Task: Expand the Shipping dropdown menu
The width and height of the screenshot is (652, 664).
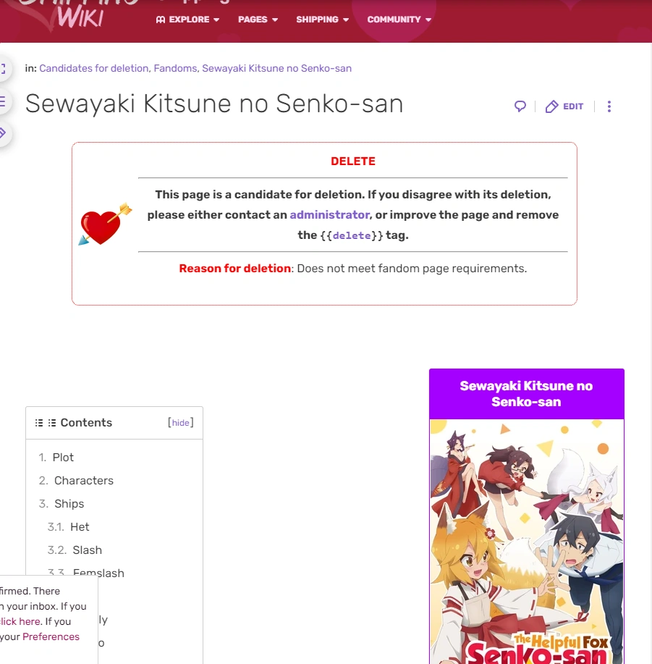Action: [x=323, y=20]
